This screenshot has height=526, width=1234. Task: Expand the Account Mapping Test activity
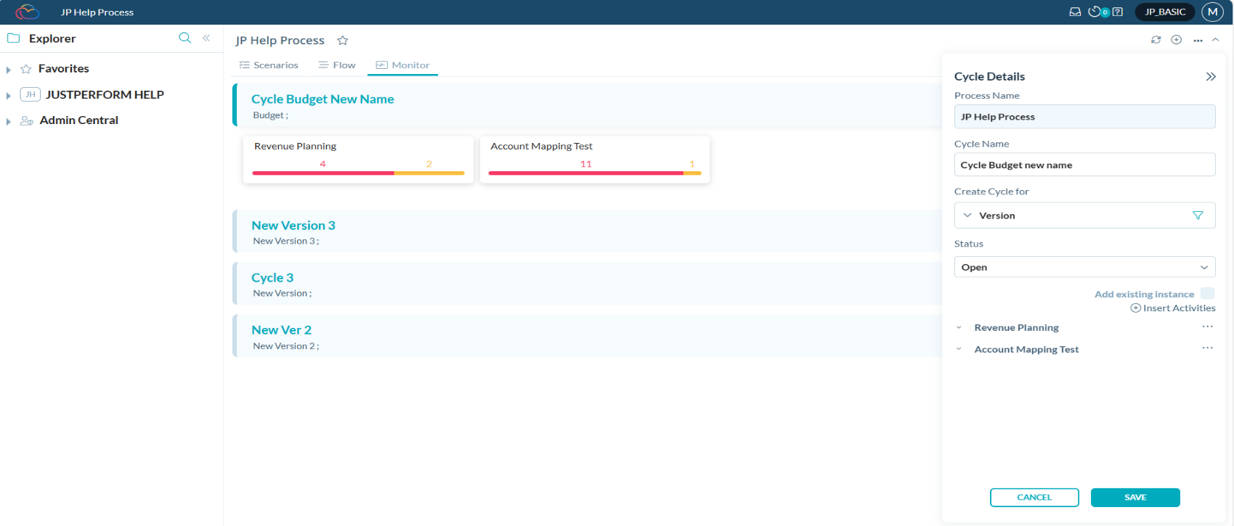click(959, 350)
